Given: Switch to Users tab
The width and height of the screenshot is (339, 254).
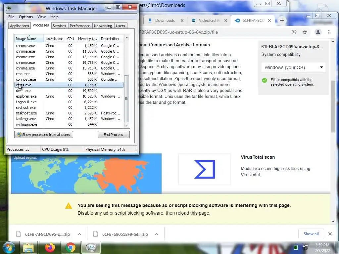Looking at the screenshot, I should pos(121,26).
